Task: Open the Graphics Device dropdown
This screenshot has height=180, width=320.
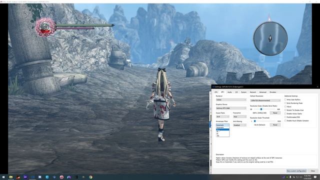Action: click(231, 108)
